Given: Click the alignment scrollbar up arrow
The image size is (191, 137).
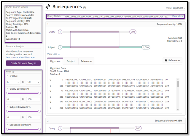Looking at the screenshot, I should pyautogui.click(x=178, y=80).
